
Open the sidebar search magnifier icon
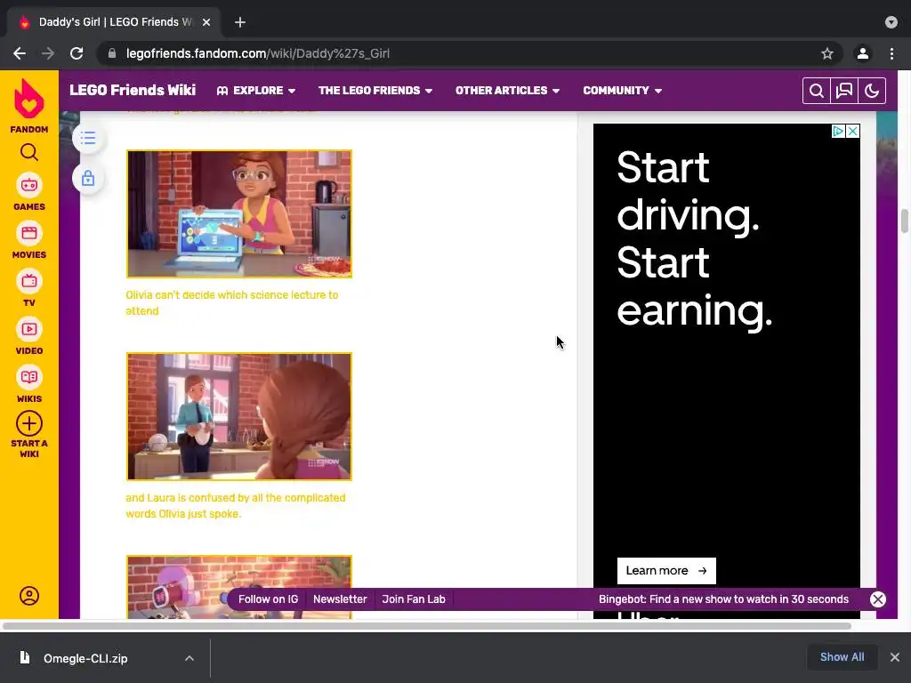point(29,152)
